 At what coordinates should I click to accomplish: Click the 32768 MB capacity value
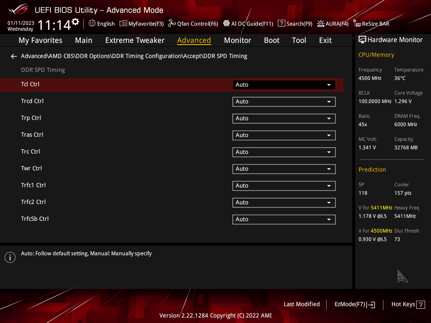coord(406,148)
